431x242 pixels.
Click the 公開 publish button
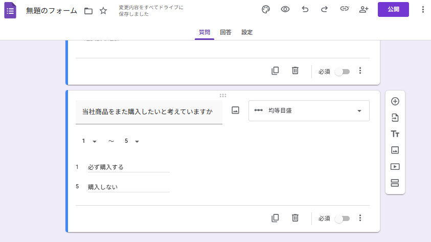pyautogui.click(x=393, y=10)
